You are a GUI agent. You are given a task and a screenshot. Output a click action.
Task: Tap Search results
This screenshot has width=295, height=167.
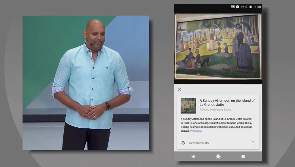point(199,143)
